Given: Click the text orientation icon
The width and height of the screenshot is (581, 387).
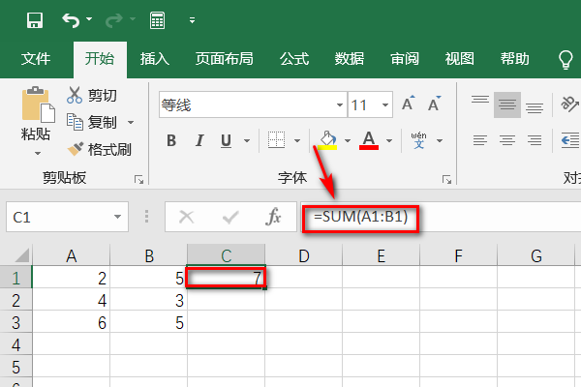Looking at the screenshot, I should tap(569, 104).
